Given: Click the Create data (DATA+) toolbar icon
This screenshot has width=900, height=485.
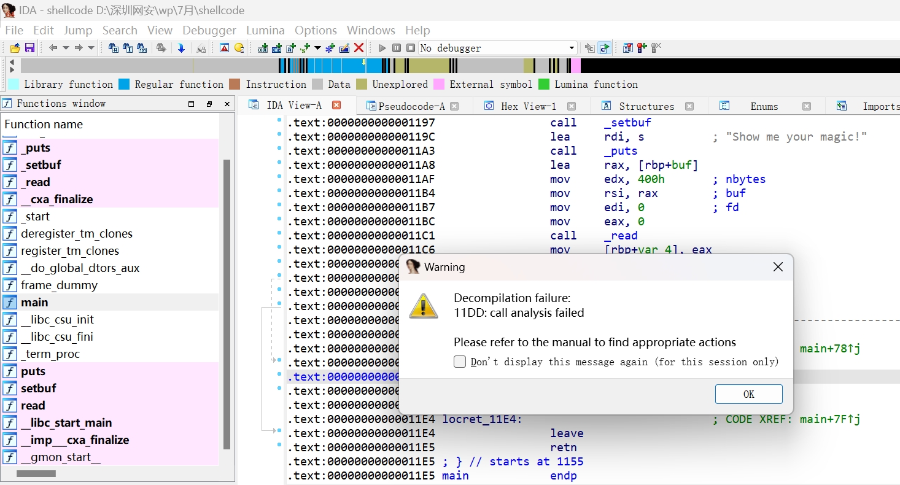Looking at the screenshot, I should click(277, 48).
